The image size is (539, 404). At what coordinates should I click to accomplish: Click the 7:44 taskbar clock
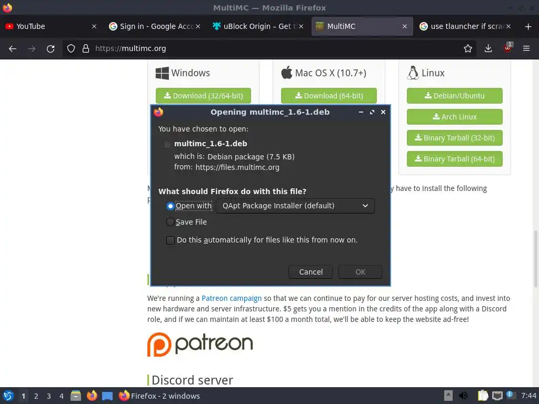pos(528,396)
